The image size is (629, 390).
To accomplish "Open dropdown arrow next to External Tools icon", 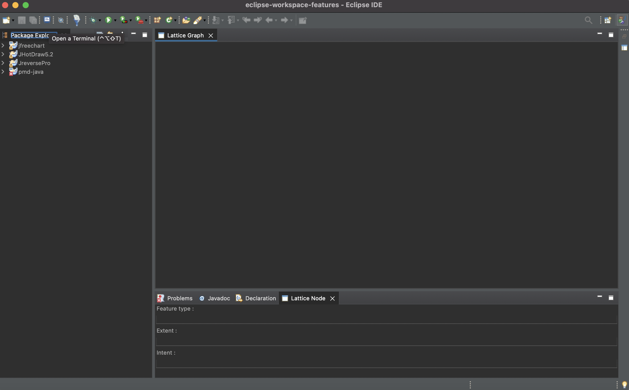I will click(x=146, y=20).
